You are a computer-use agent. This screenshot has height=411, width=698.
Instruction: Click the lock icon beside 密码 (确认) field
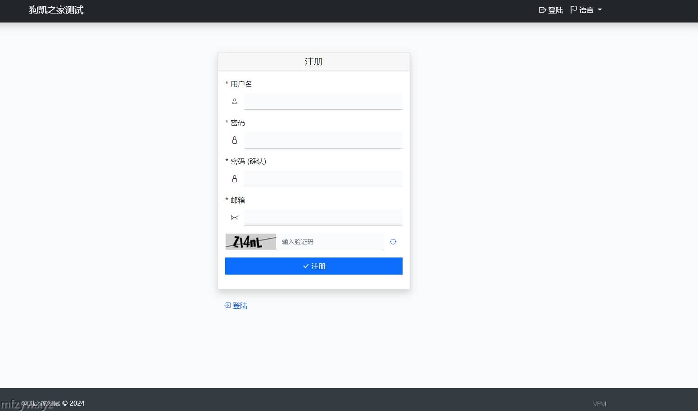coord(235,179)
